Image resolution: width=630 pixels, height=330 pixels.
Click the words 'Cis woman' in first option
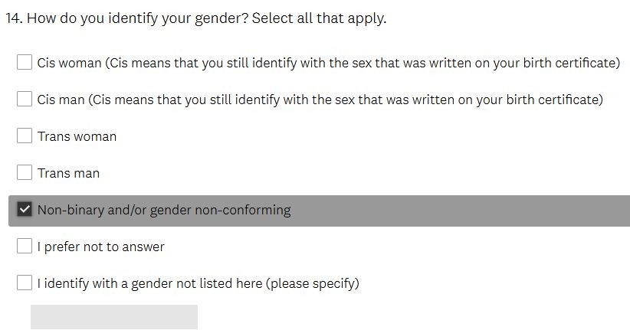click(x=69, y=63)
